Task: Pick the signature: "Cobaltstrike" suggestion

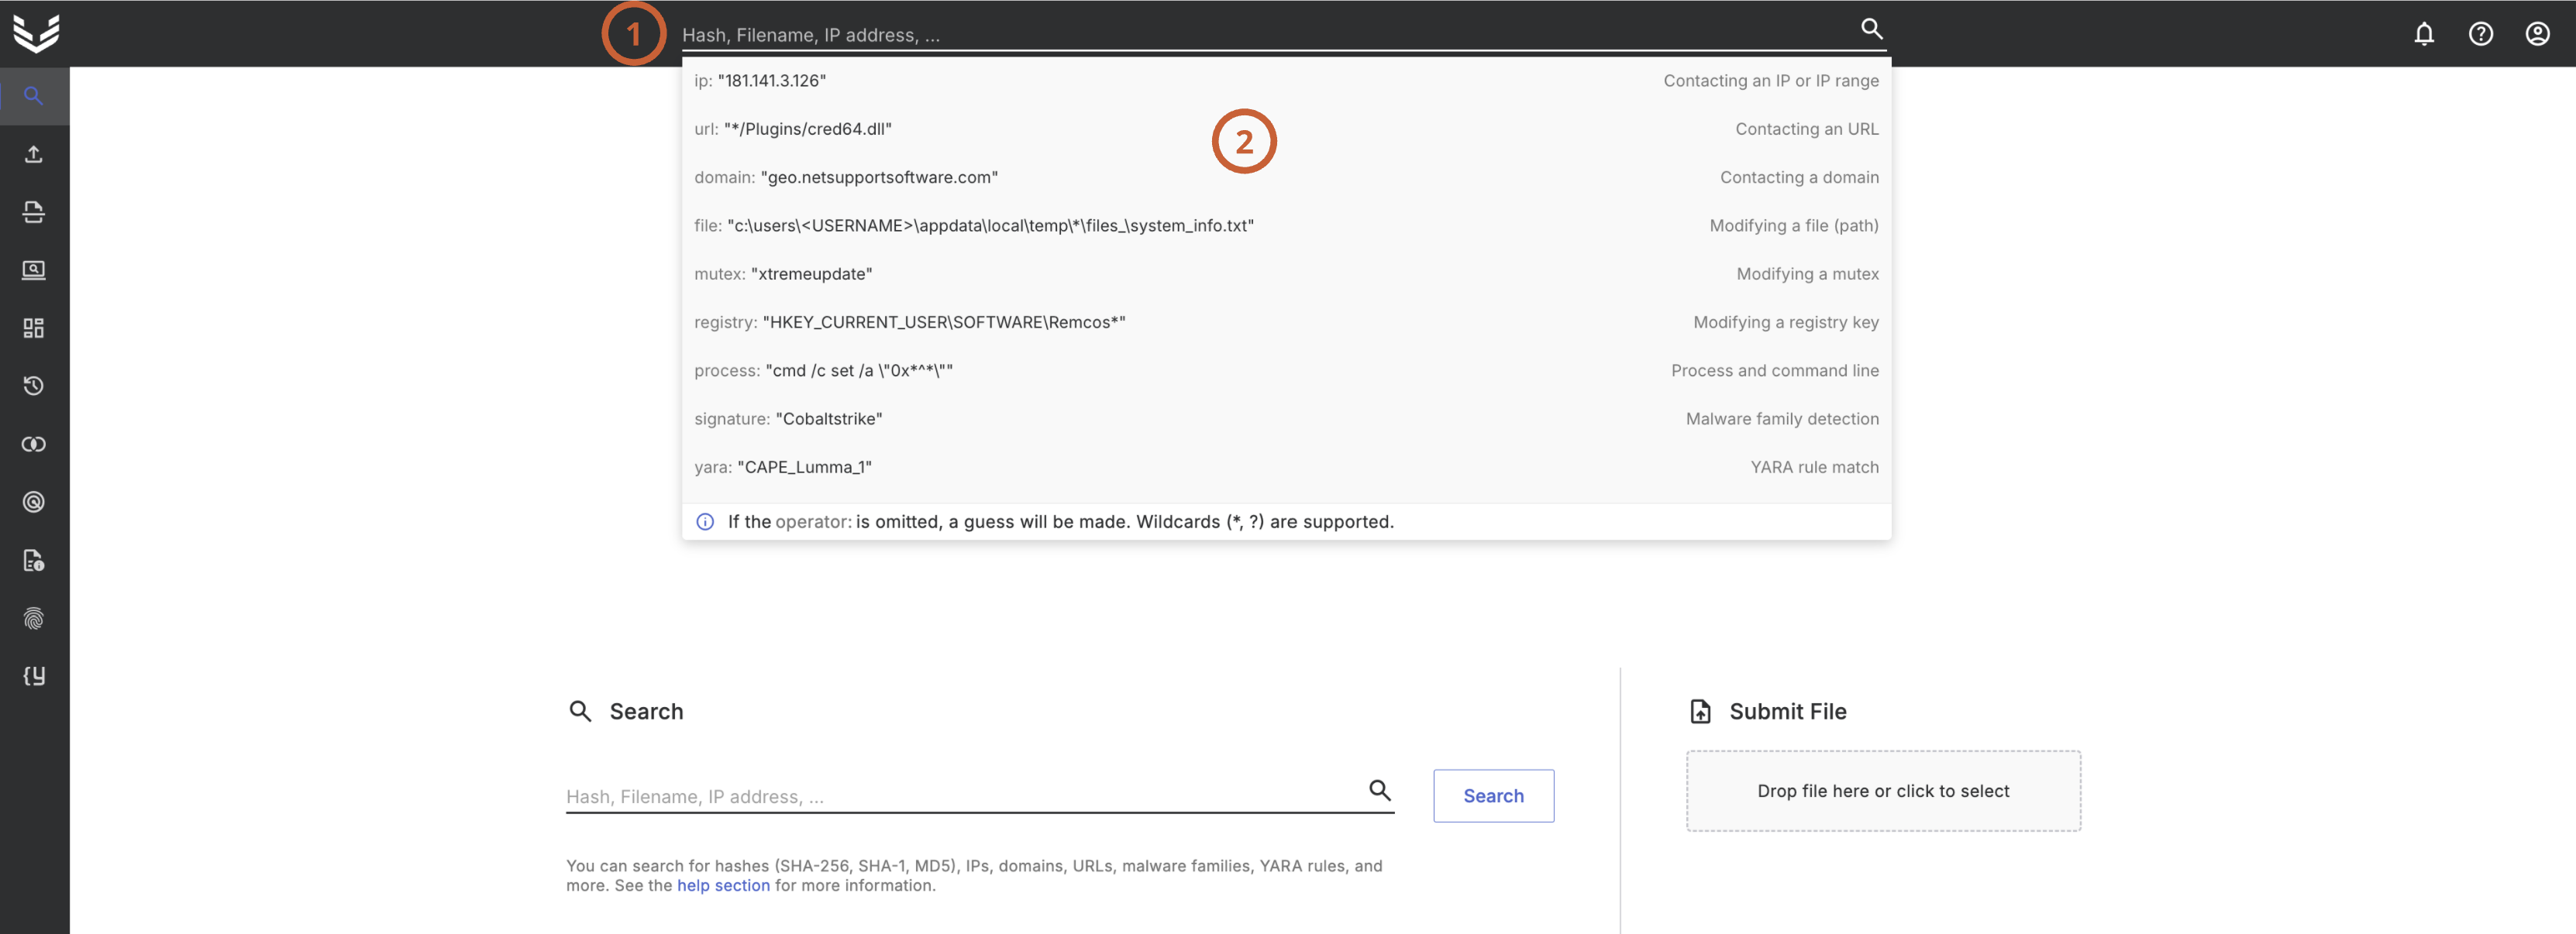Action: point(788,420)
